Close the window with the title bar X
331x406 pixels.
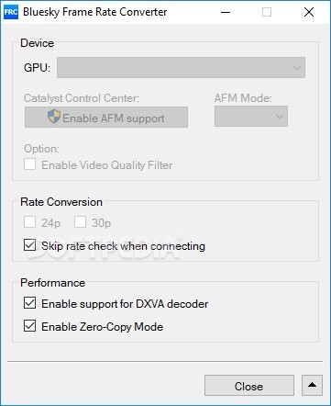(309, 12)
